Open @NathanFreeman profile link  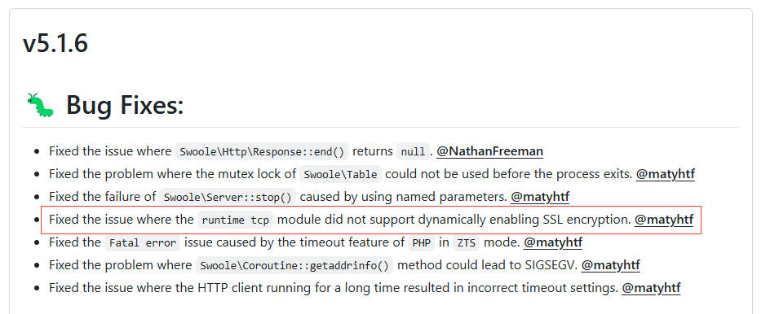click(489, 151)
